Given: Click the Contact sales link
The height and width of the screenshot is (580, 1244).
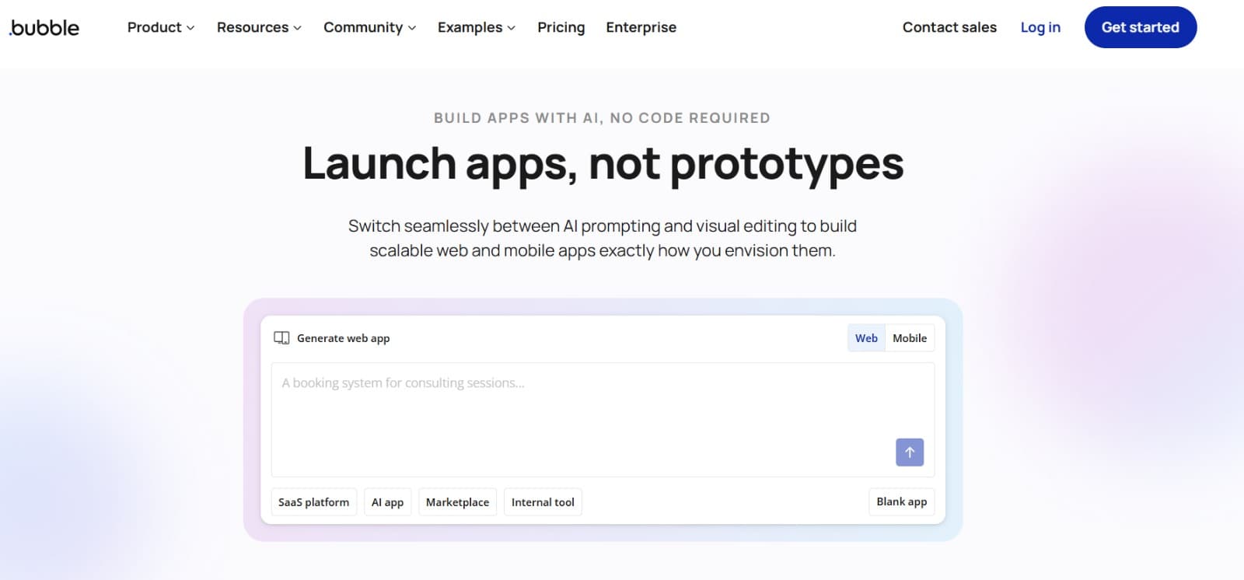Looking at the screenshot, I should click(x=949, y=27).
